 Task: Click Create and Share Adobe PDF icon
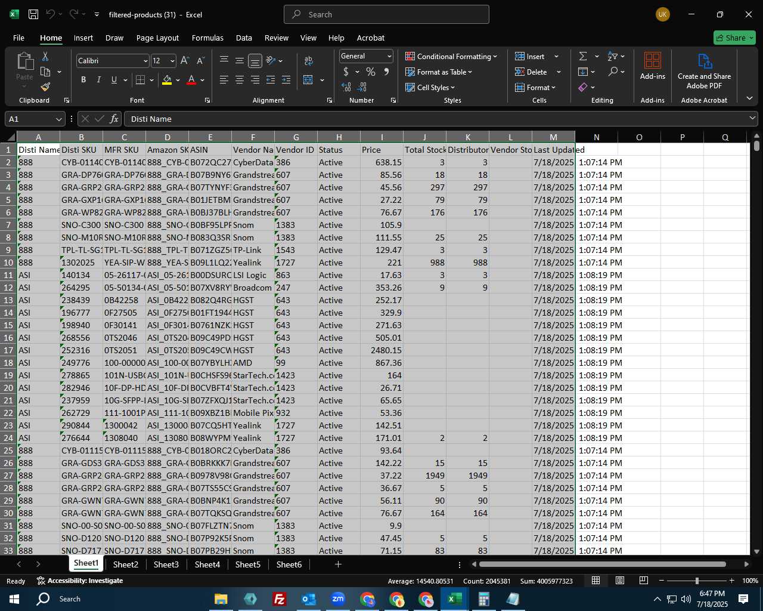[x=705, y=71]
